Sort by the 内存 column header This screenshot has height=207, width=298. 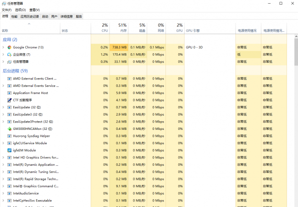coord(119,28)
